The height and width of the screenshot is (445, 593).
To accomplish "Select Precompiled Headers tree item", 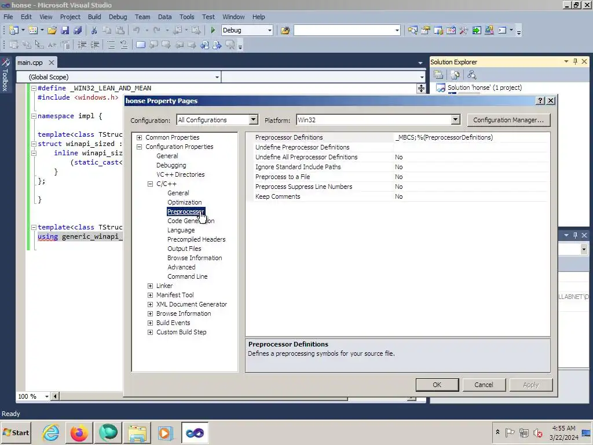I will point(196,239).
